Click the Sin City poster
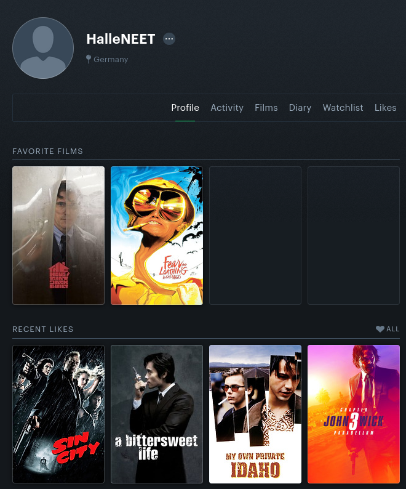Screen dimensions: 406x489 pyautogui.click(x=58, y=414)
